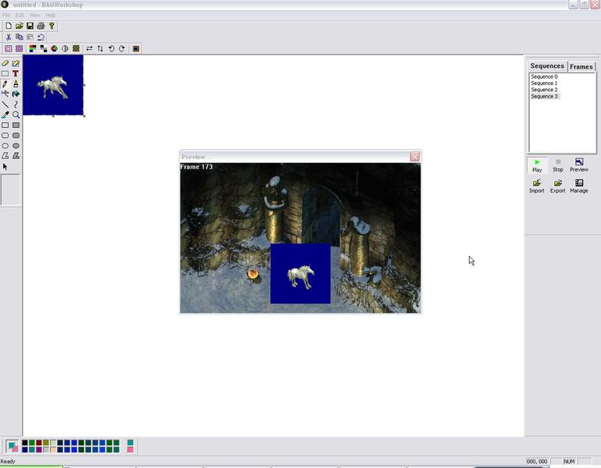Select the Pencil tool

pyautogui.click(x=5, y=84)
